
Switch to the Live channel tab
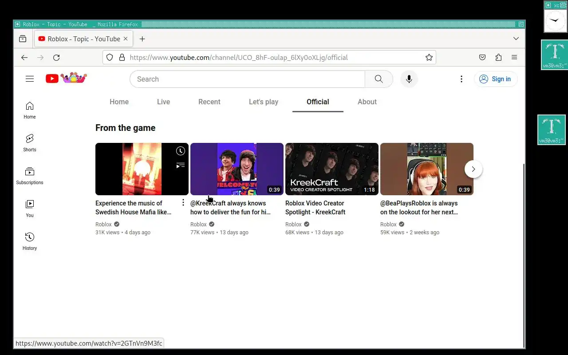(163, 102)
